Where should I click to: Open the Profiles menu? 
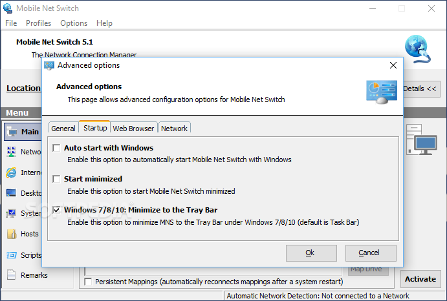click(38, 23)
